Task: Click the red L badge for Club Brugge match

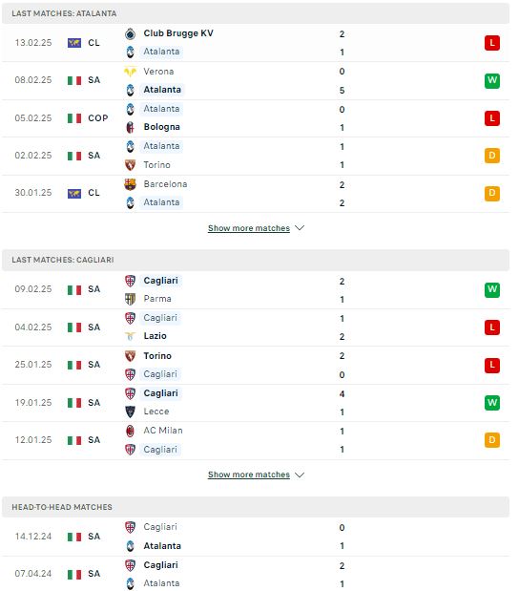Action: pos(492,43)
